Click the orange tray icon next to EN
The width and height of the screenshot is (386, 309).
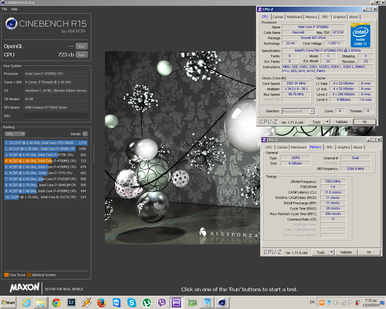point(322,303)
